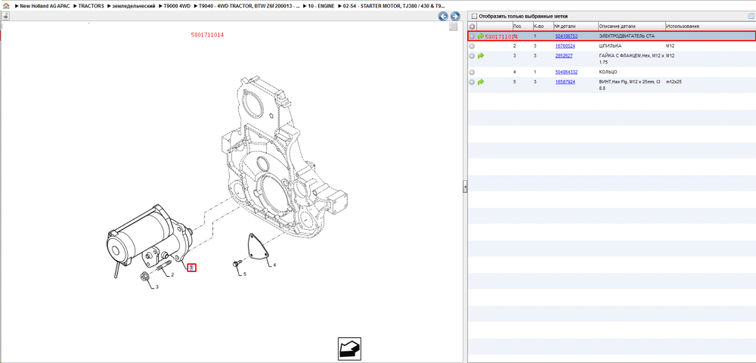Collapse the parts panel with splitter handle
This screenshot has height=363, width=756.
click(x=465, y=186)
